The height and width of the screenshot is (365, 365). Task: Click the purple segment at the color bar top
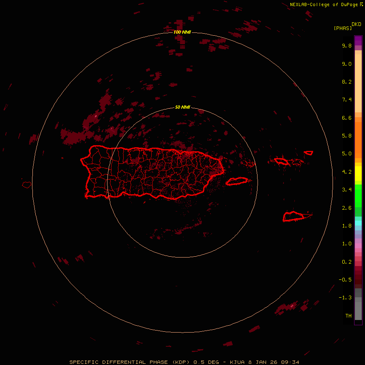coord(358,41)
